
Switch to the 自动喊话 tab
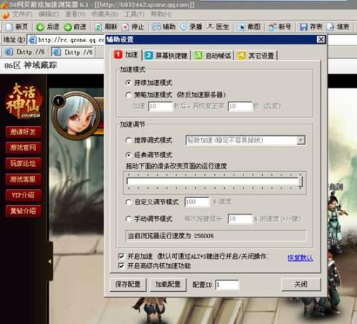[213, 56]
